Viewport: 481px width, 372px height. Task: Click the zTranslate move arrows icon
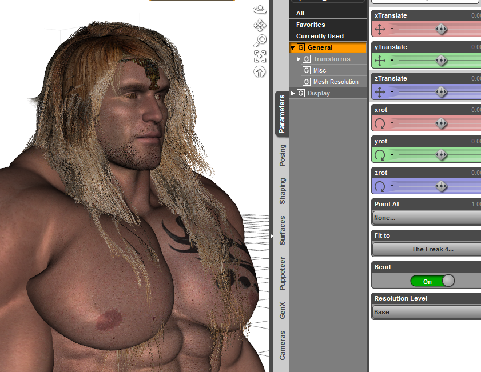tap(380, 92)
